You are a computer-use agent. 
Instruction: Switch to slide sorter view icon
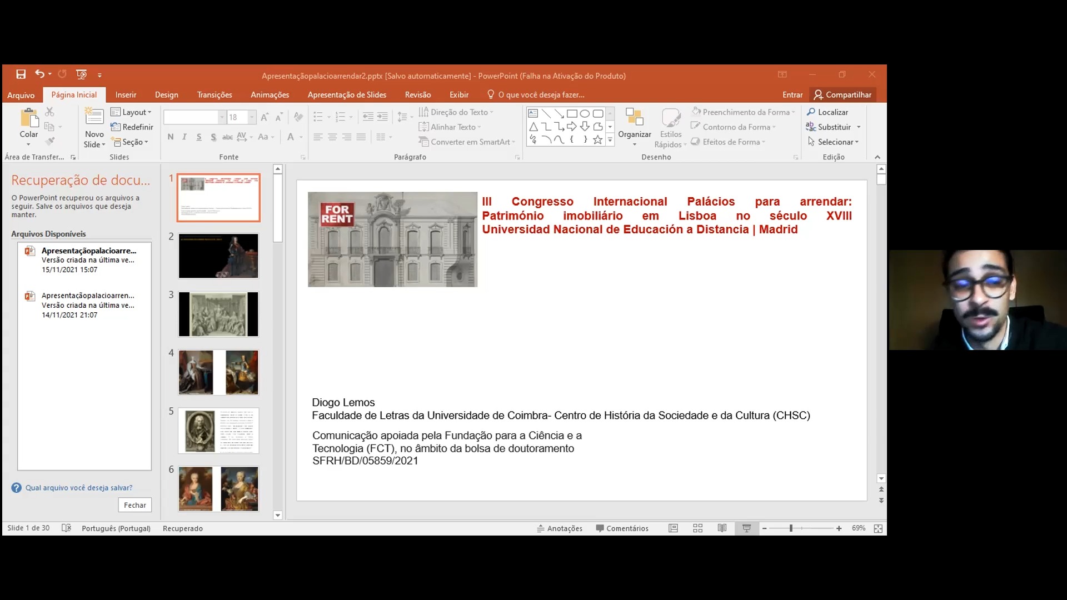(698, 528)
